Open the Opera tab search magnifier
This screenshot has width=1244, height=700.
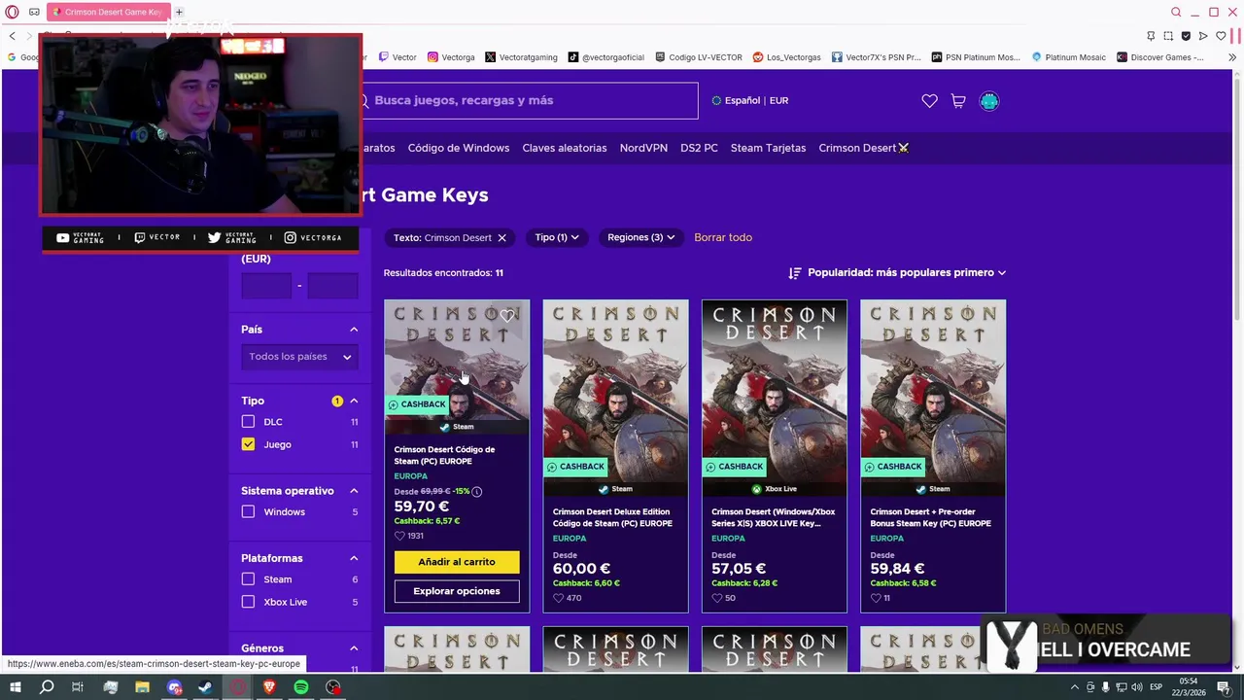[1176, 12]
